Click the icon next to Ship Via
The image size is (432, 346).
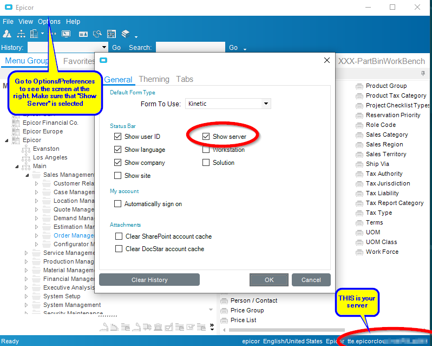(359, 164)
